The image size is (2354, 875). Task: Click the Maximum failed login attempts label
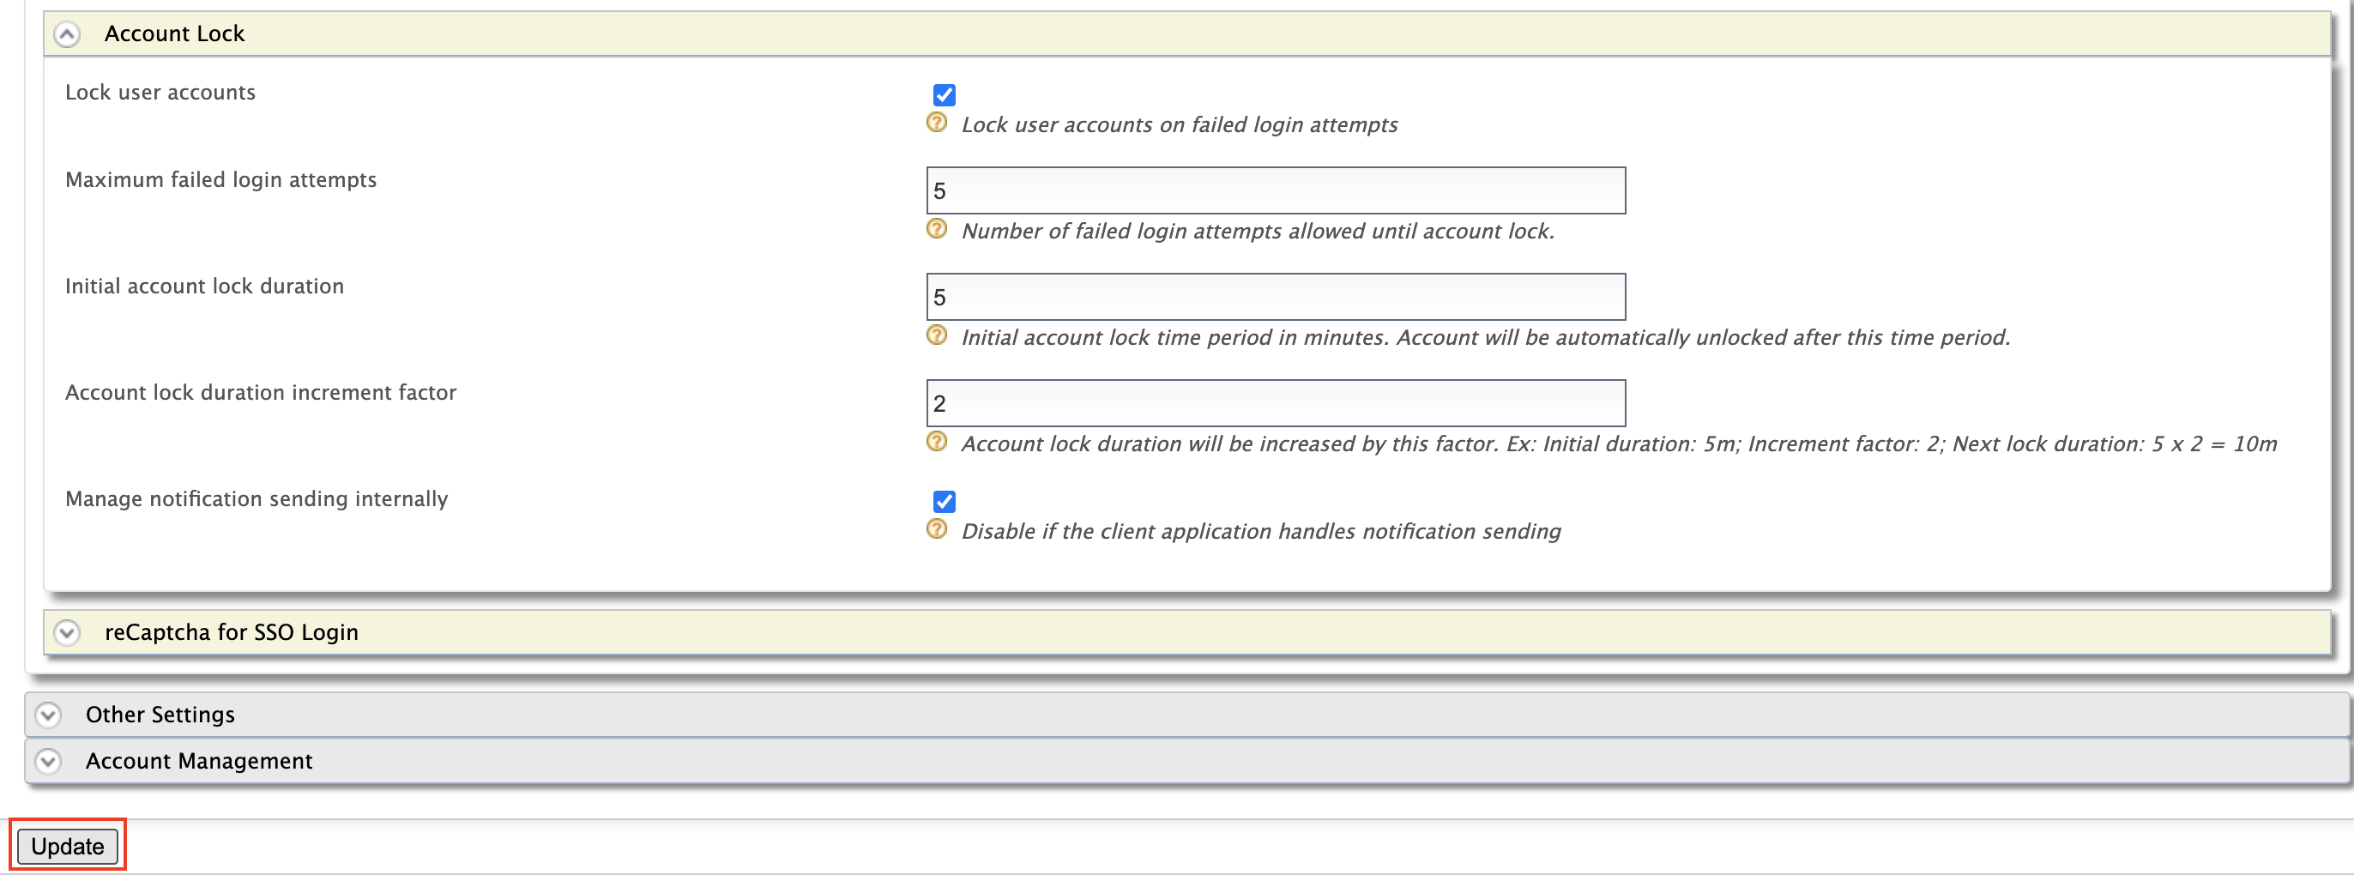click(x=220, y=180)
